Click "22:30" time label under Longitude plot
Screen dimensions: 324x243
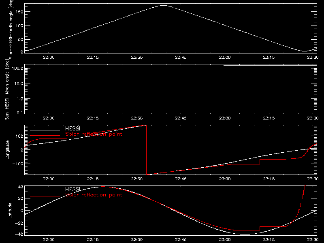tap(137, 179)
